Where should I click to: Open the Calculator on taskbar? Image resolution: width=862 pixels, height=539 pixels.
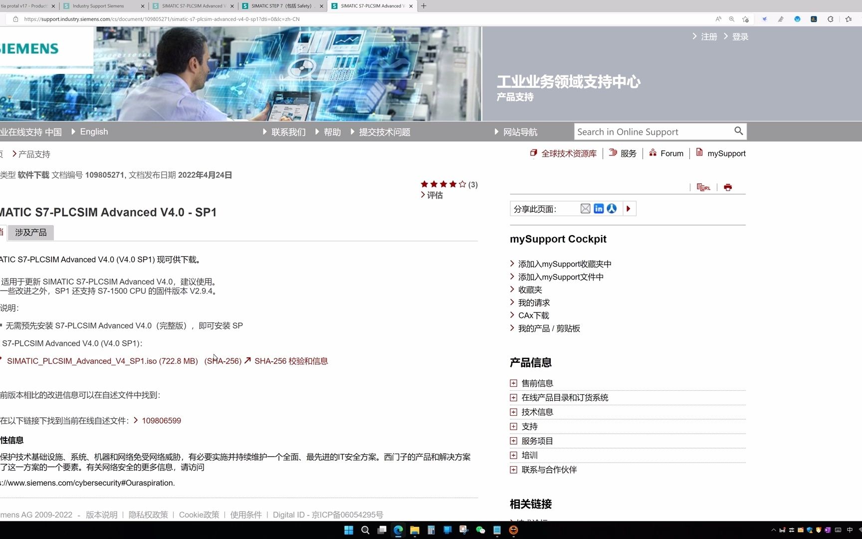(431, 530)
